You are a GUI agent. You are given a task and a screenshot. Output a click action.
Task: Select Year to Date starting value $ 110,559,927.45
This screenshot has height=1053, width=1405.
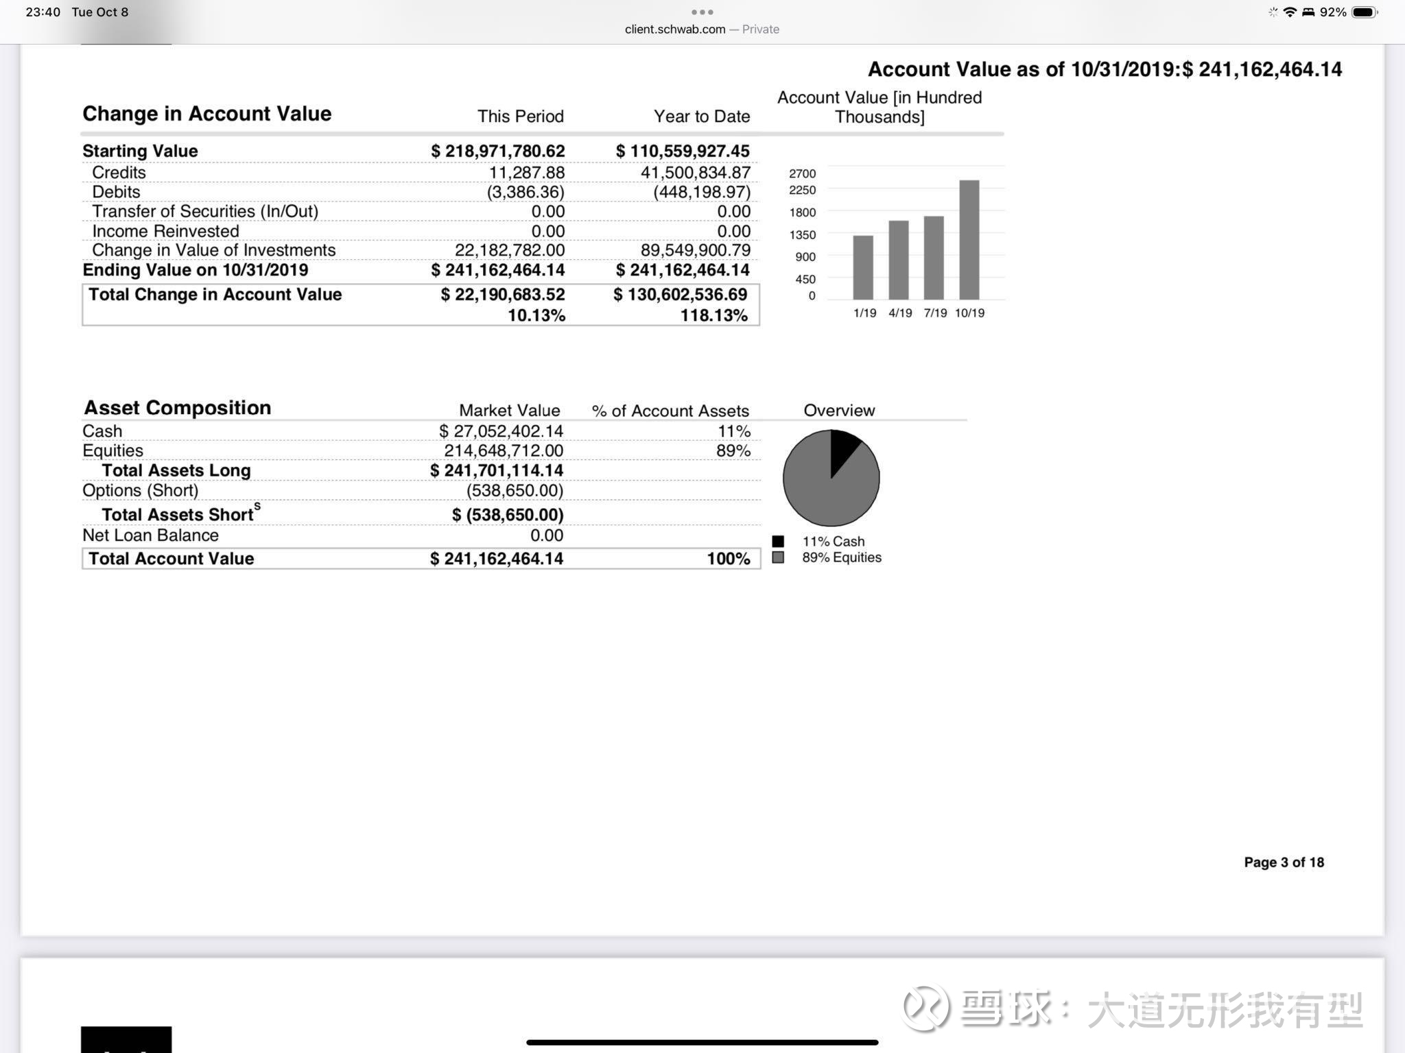tap(683, 151)
